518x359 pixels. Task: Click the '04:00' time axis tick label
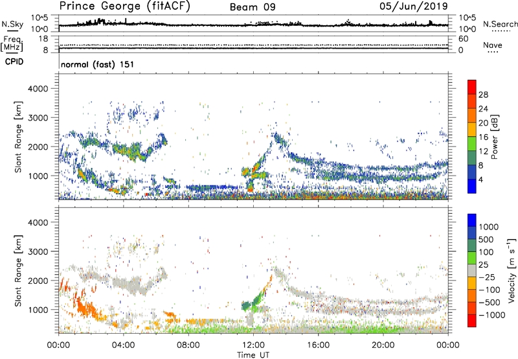tap(123, 345)
